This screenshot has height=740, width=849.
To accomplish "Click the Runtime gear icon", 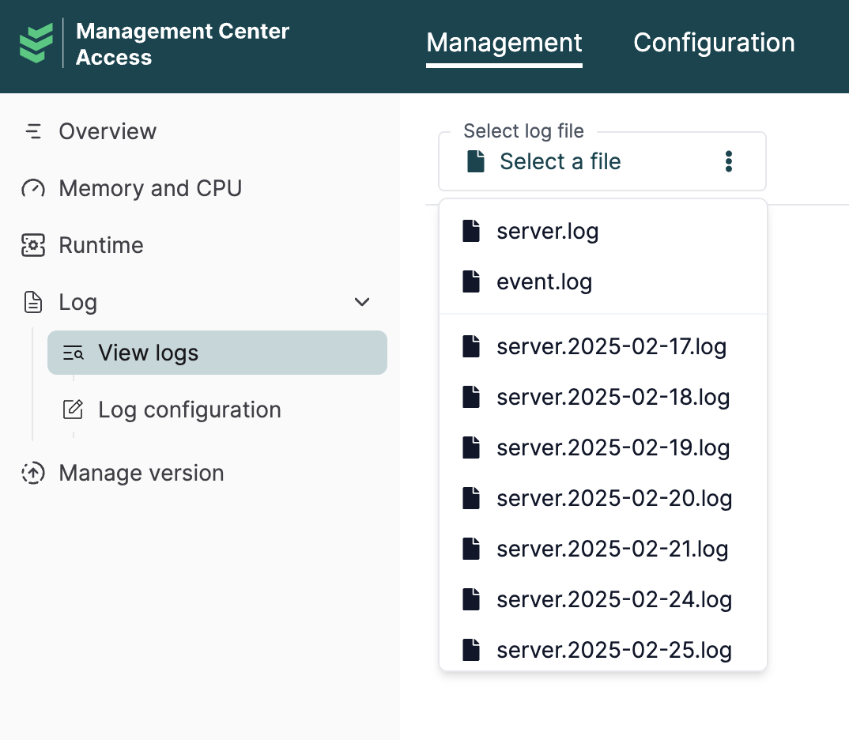I will tap(33, 245).
